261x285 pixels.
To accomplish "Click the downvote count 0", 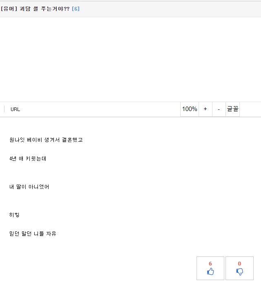I will [239, 264].
